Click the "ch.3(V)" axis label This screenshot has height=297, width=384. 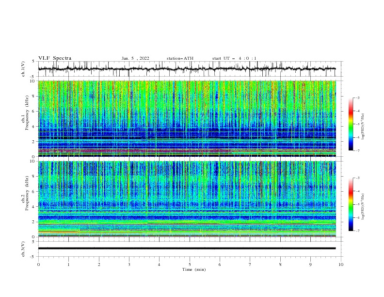23,249
